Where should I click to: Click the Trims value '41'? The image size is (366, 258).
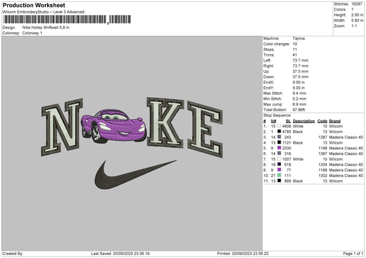pyautogui.click(x=295, y=55)
